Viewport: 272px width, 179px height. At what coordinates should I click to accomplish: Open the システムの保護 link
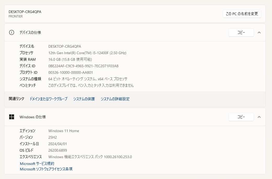pyautogui.click(x=84, y=99)
